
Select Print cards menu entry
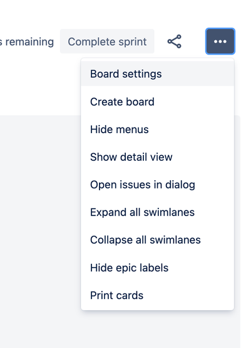pyautogui.click(x=158, y=295)
